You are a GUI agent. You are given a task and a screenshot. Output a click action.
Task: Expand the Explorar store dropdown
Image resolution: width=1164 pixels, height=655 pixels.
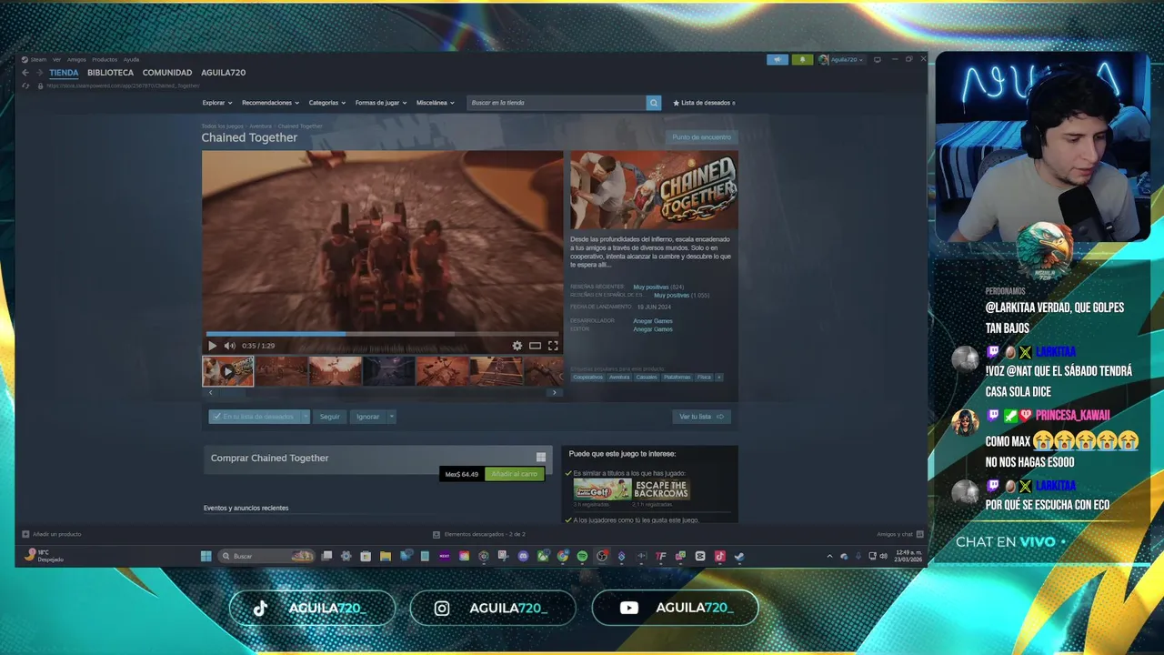coord(217,103)
